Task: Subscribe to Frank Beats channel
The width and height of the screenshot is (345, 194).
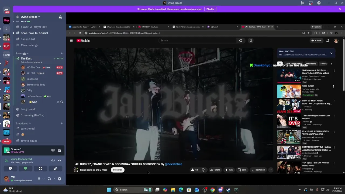Action: coord(118,170)
